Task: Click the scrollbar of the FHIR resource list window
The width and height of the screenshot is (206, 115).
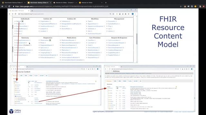Action: point(137,39)
